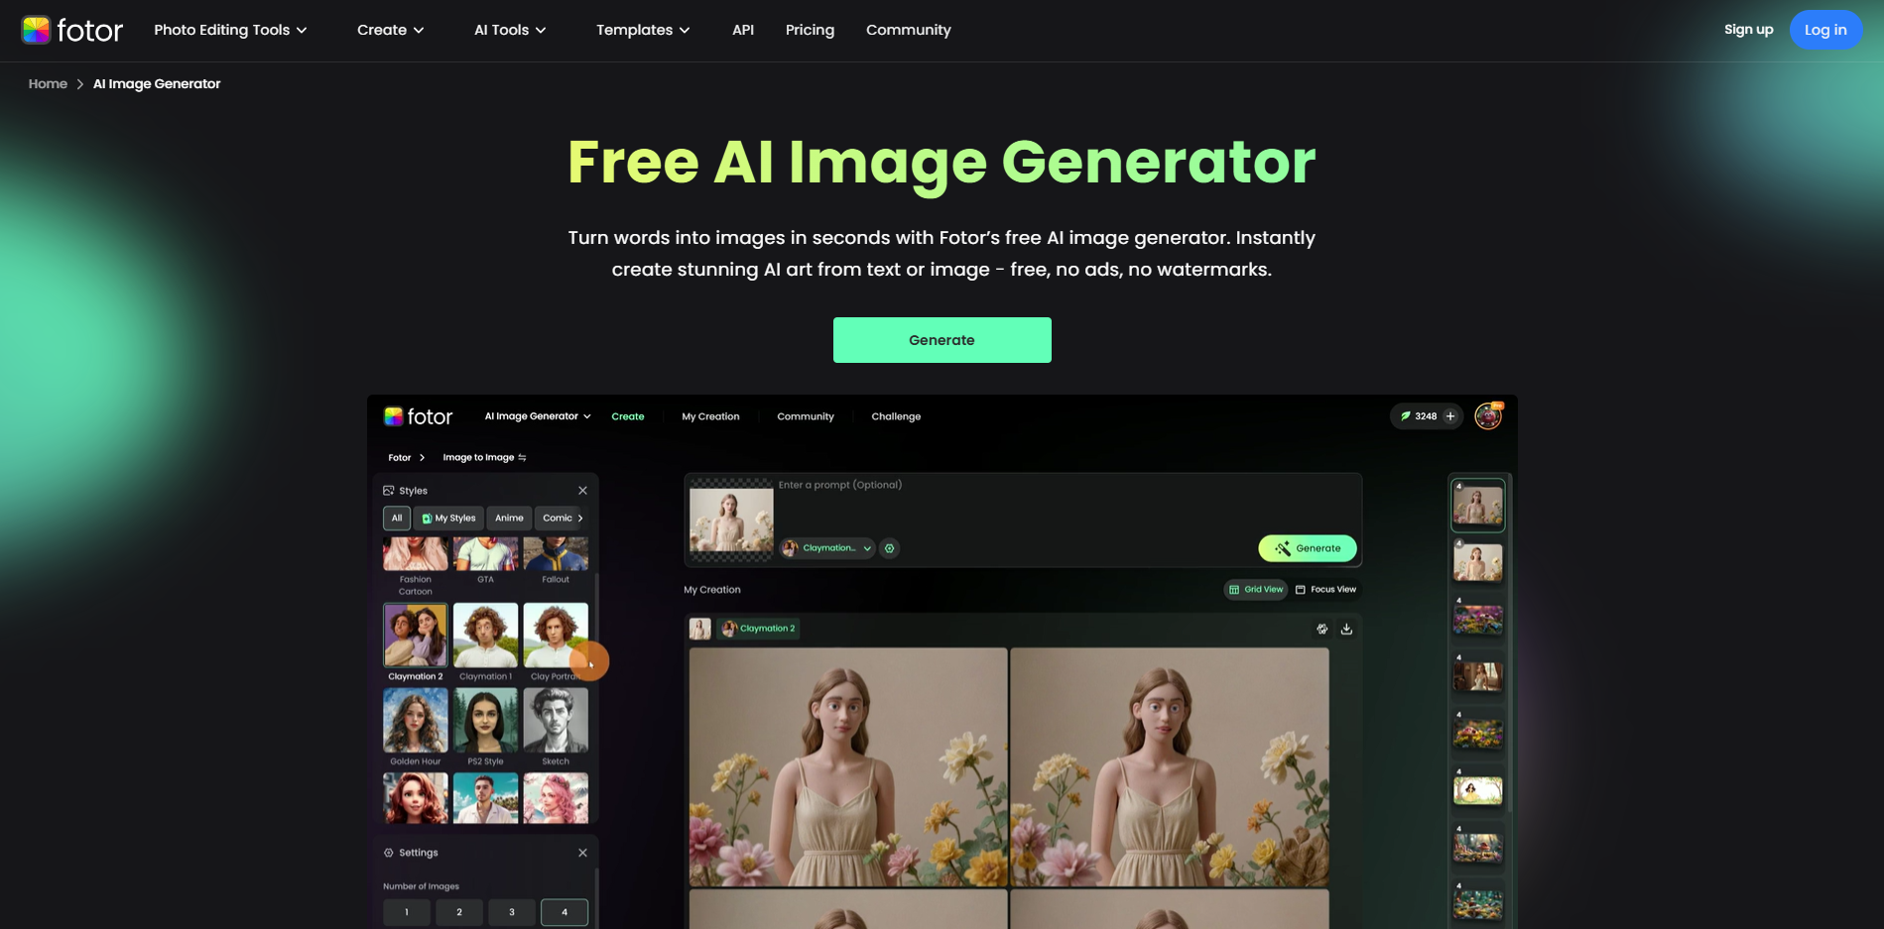Screen dimensions: 1884x929
Task: Open the Community tab in the app preview
Action: (806, 416)
